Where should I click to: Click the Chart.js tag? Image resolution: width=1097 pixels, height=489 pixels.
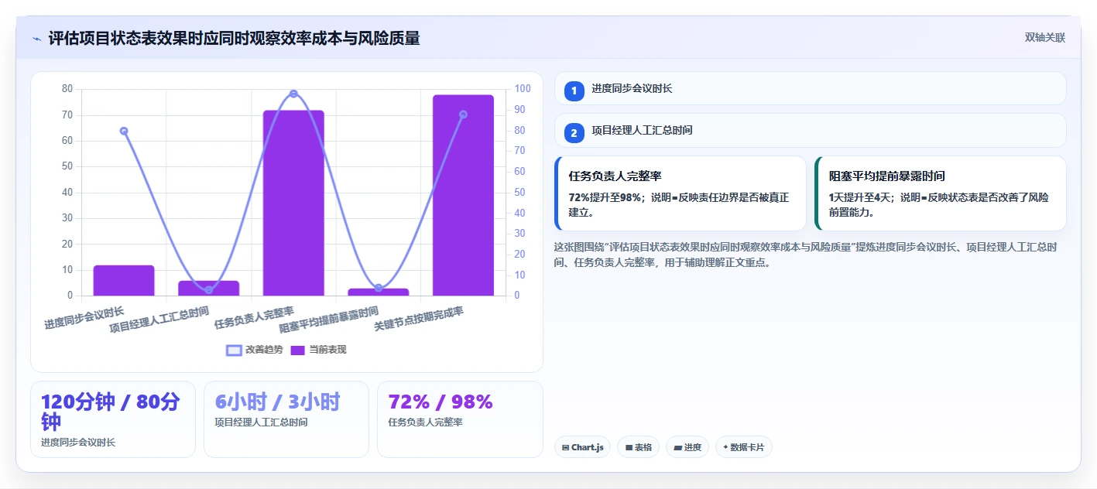[582, 447]
